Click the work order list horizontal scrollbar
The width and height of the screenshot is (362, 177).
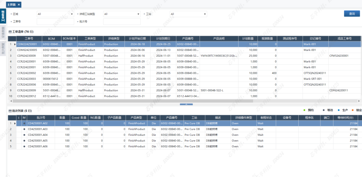[133, 101]
